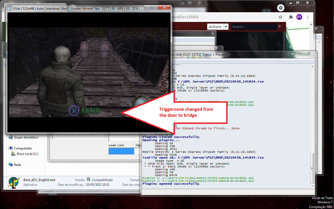Click 'Plugins opened successfully.' console line

[x=171, y=184]
